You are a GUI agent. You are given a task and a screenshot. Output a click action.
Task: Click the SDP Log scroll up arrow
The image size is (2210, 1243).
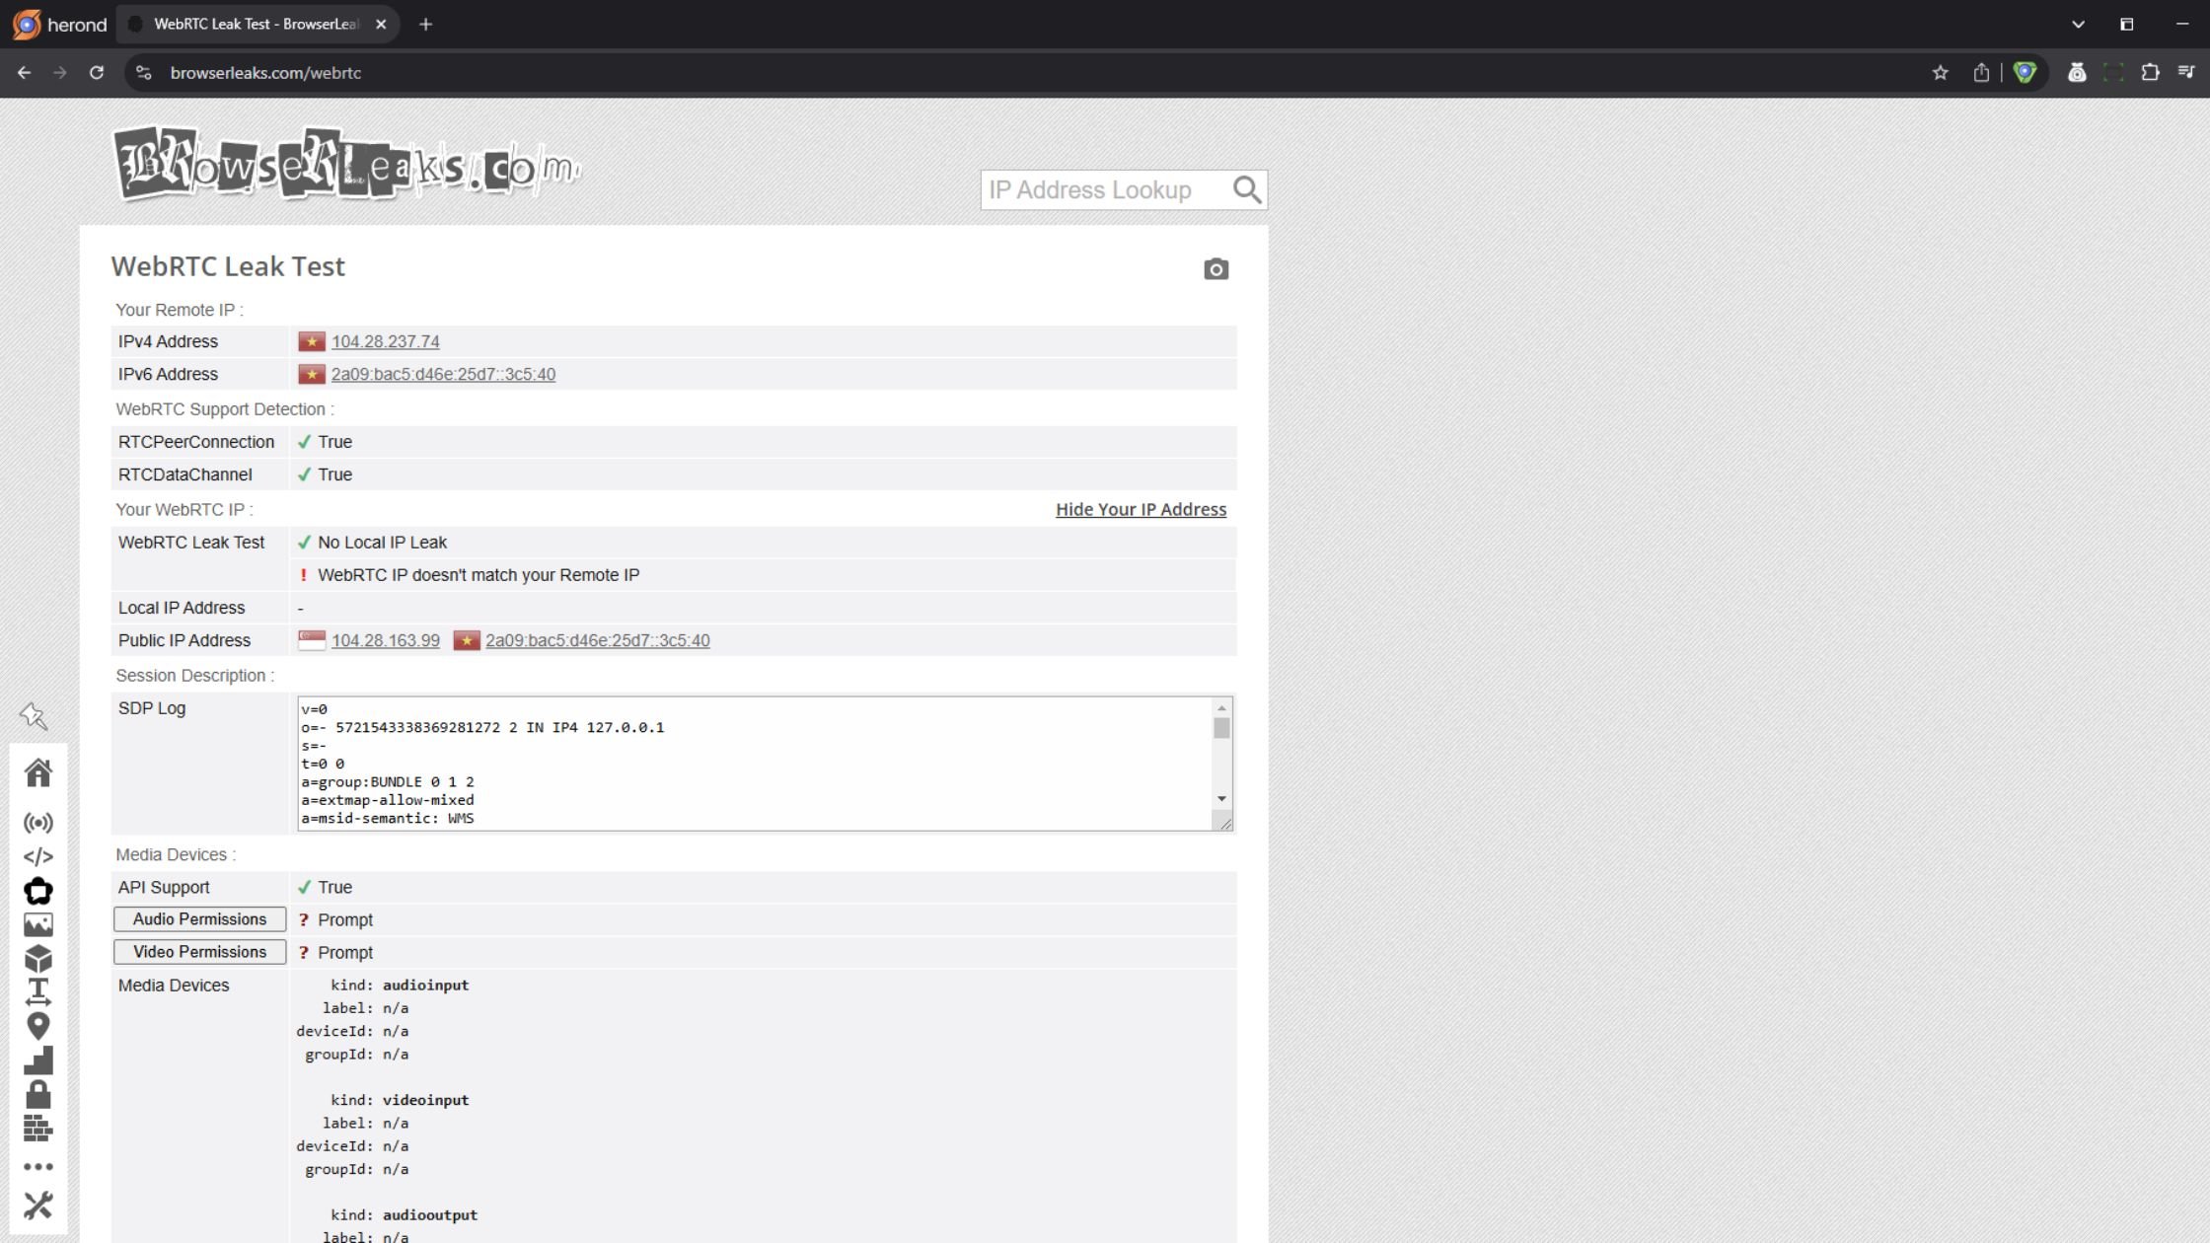coord(1221,707)
